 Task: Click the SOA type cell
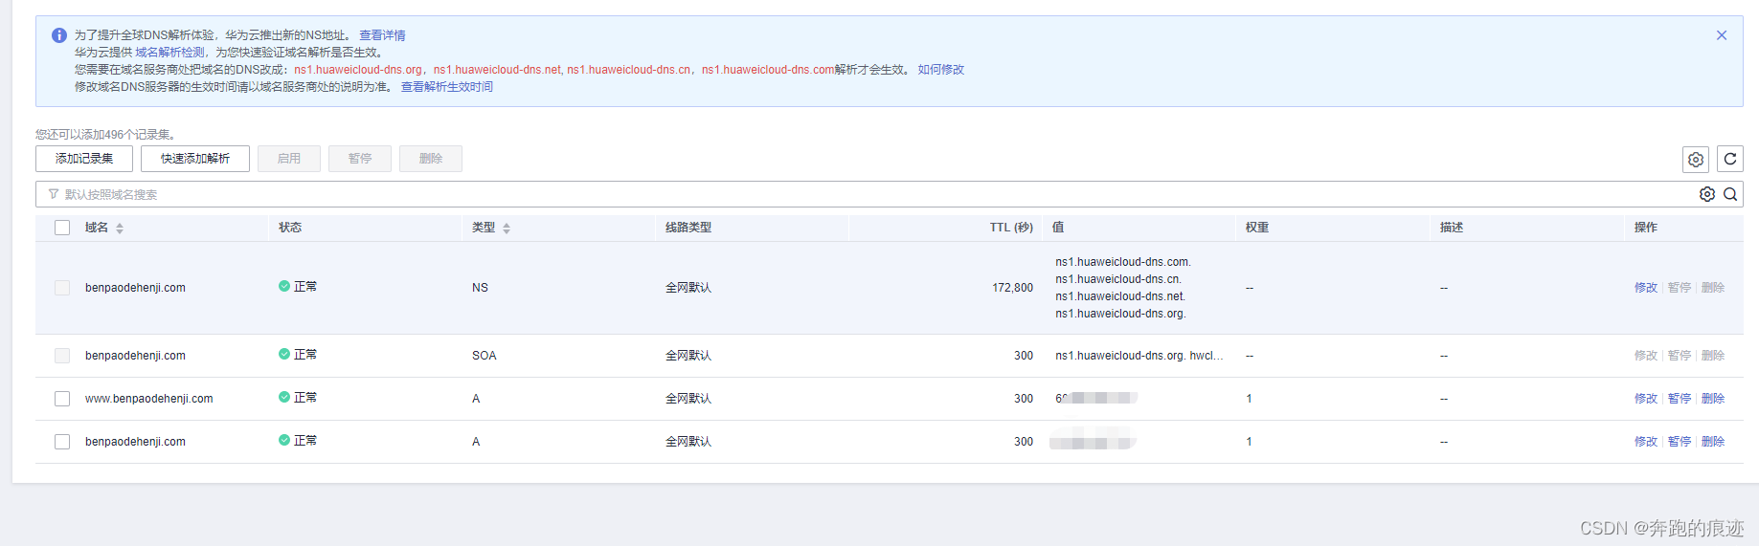(x=485, y=356)
